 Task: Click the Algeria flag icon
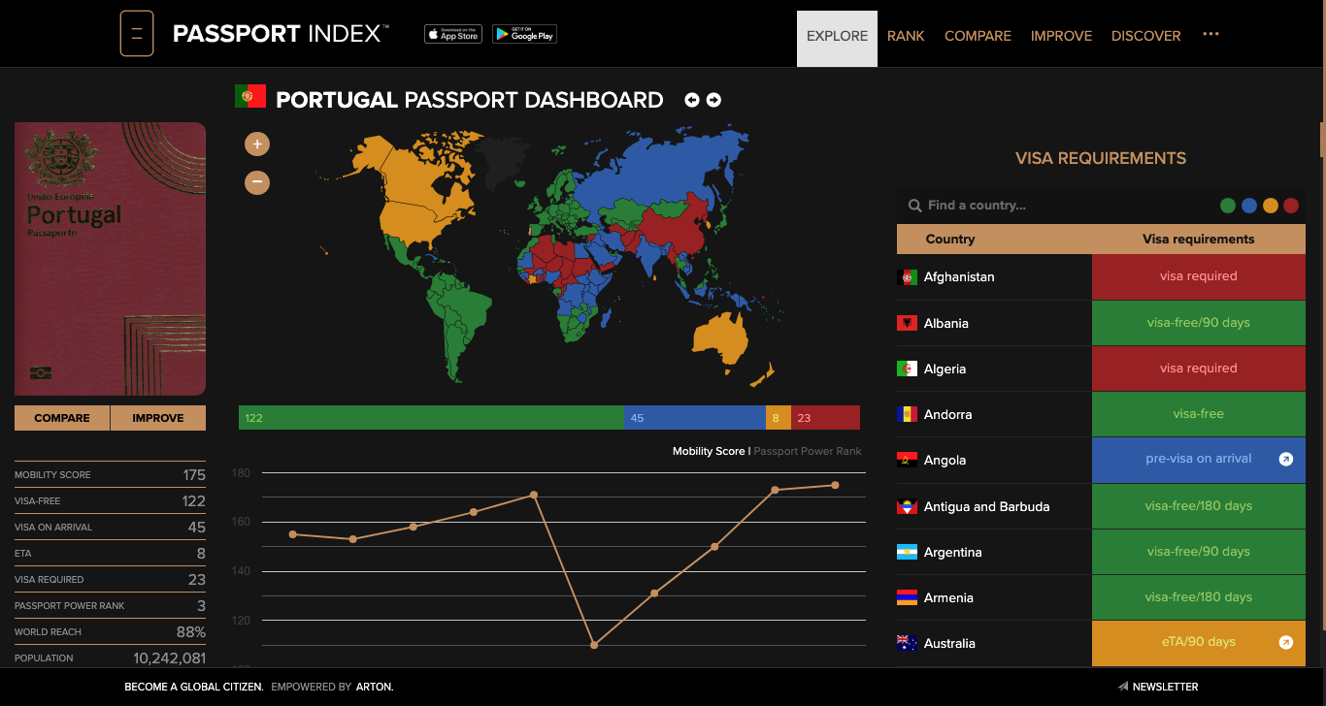908,369
